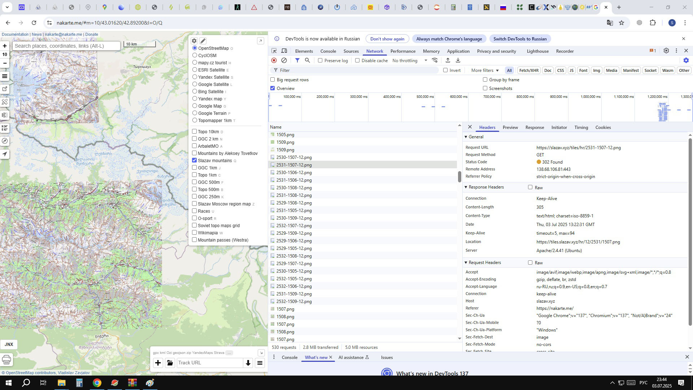The height and width of the screenshot is (390, 693).
Task: Select the Google Satellite base map
Action: coord(195,84)
